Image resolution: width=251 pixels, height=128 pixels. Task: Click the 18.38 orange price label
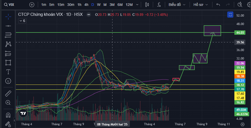pos(240,76)
